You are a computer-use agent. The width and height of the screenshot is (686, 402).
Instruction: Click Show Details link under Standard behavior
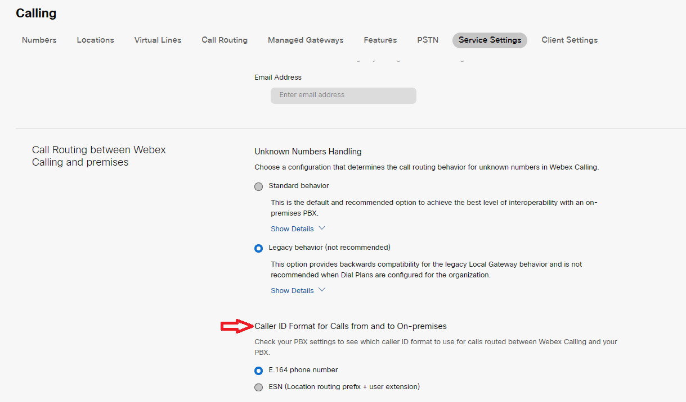click(292, 229)
